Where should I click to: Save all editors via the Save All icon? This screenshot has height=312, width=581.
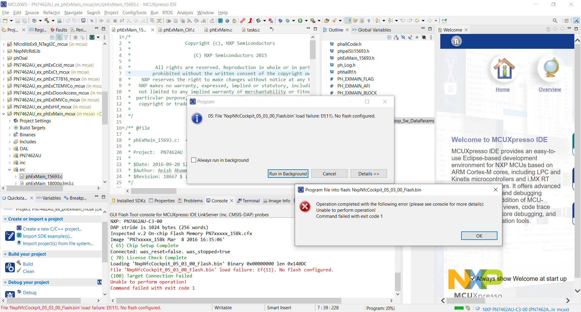coord(25,21)
